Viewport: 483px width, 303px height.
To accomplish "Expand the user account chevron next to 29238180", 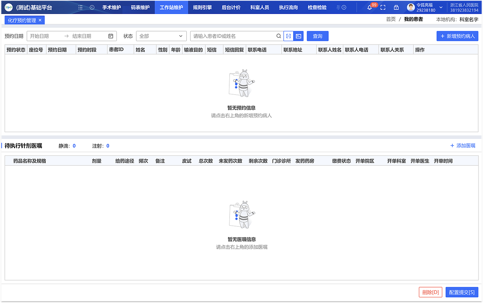I will (440, 7).
